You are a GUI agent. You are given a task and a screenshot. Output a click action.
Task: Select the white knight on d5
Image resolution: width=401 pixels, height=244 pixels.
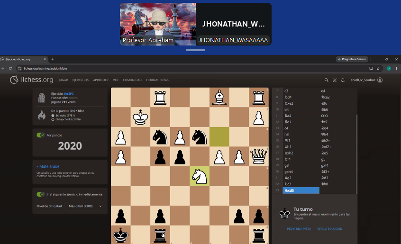pos(200,176)
